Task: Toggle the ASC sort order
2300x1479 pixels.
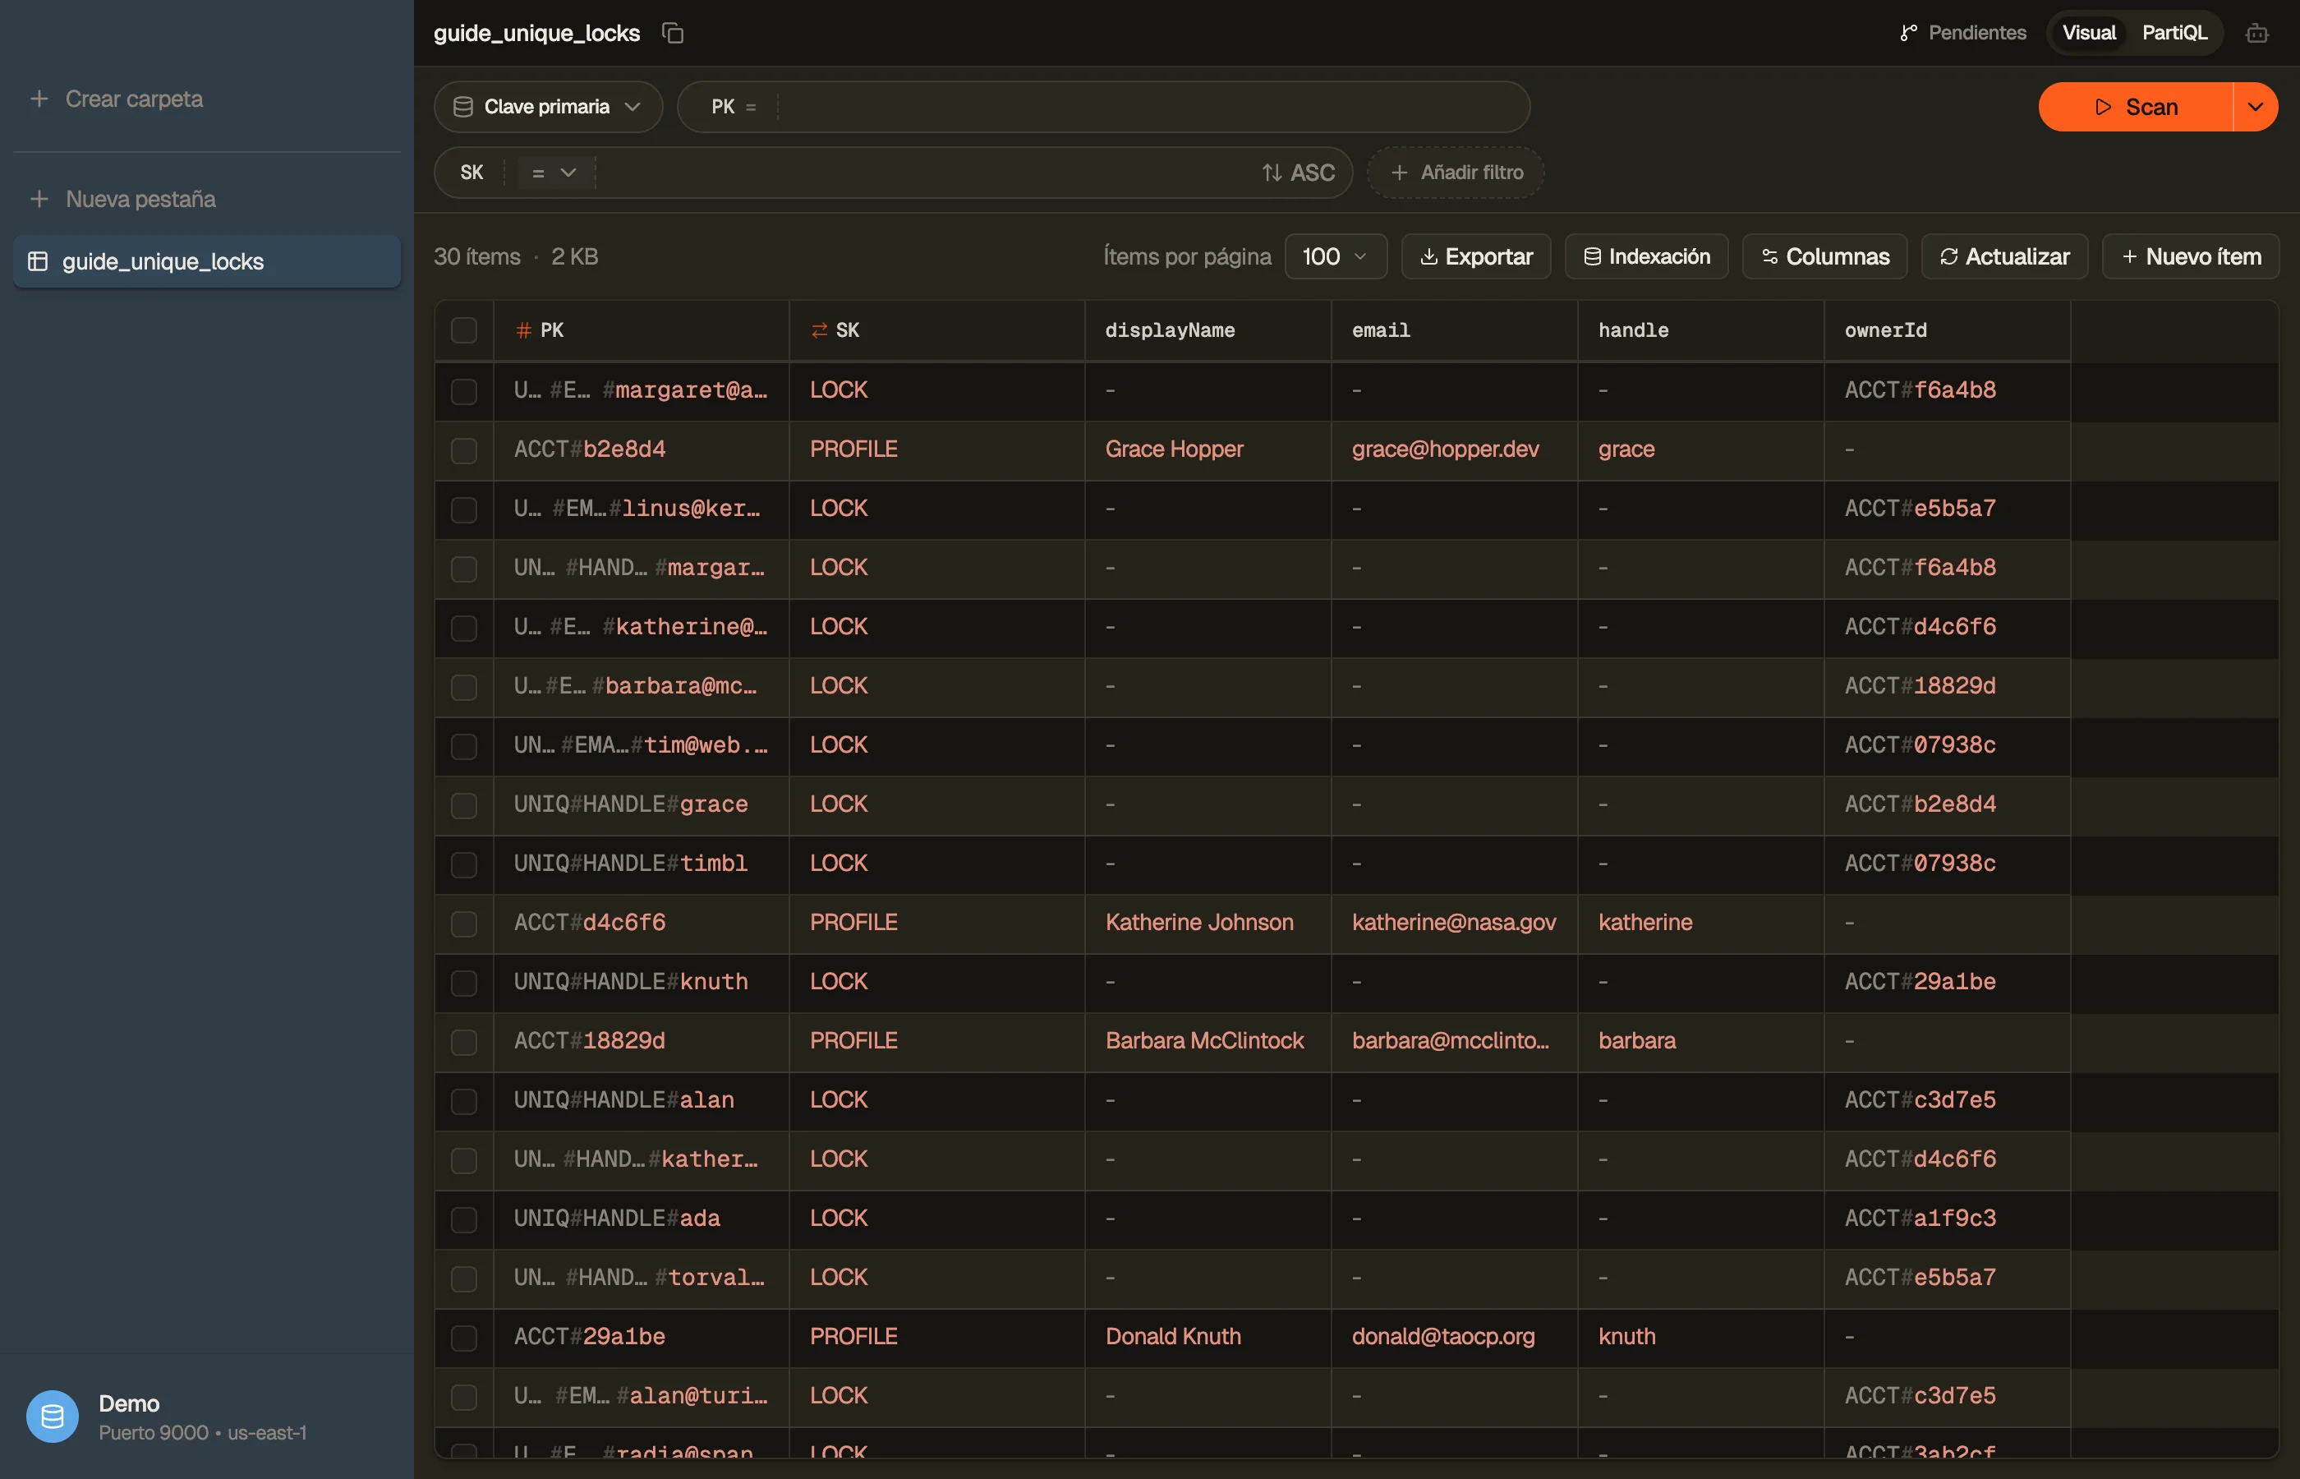Action: [1298, 173]
